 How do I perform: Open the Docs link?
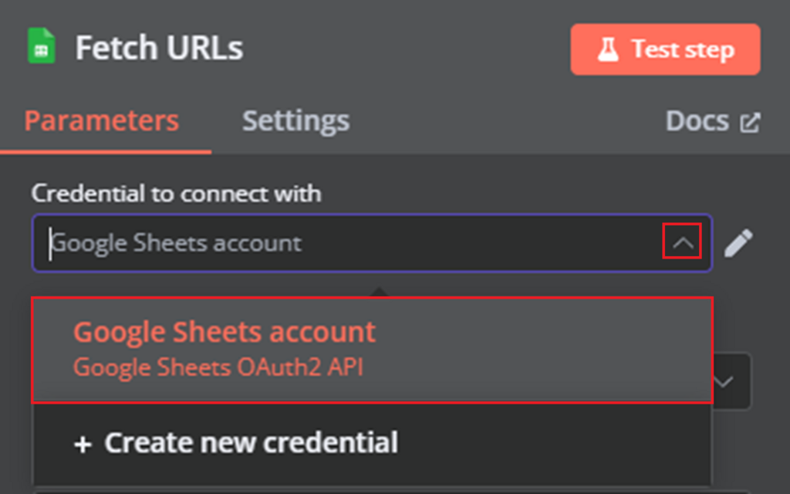click(x=697, y=120)
